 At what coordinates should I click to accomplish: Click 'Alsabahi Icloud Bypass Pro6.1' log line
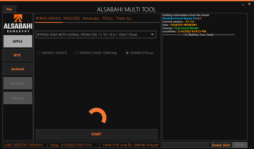coord(182,18)
